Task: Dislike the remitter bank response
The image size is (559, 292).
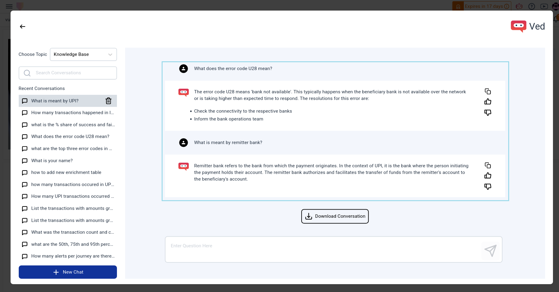Action: pyautogui.click(x=488, y=186)
